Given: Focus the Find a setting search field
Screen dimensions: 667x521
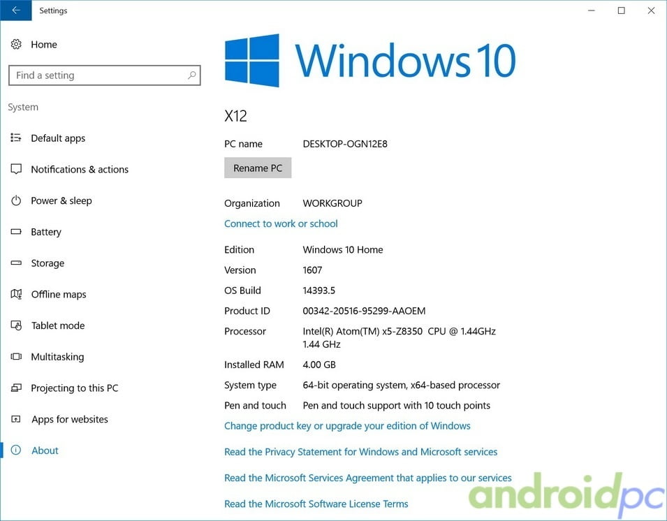Looking at the screenshot, I should point(105,75).
